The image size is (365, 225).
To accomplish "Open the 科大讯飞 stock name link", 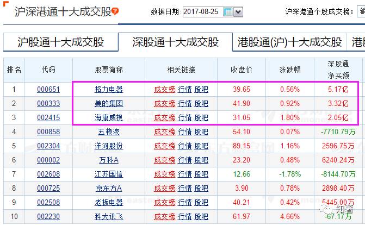I will click(x=109, y=217).
